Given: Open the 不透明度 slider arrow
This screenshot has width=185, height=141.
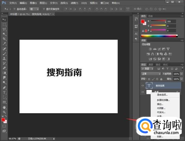Looking at the screenshot, I should (x=181, y=74).
